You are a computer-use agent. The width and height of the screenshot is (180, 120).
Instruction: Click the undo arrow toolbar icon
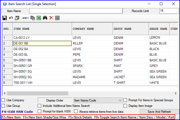coord(11,18)
